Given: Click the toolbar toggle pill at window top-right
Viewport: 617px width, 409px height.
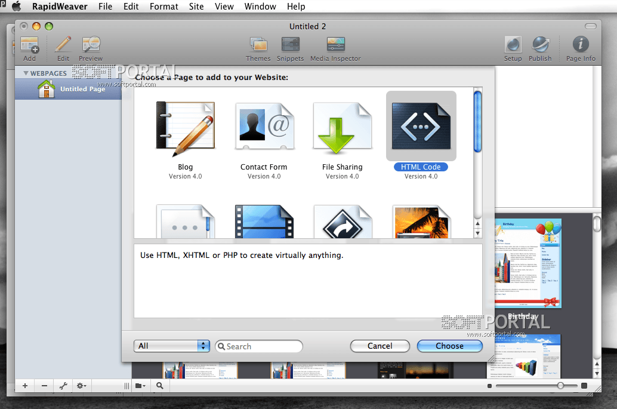Looking at the screenshot, I should click(x=591, y=26).
